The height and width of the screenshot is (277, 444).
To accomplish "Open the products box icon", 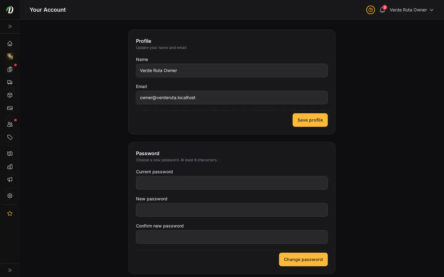I will tap(10, 95).
